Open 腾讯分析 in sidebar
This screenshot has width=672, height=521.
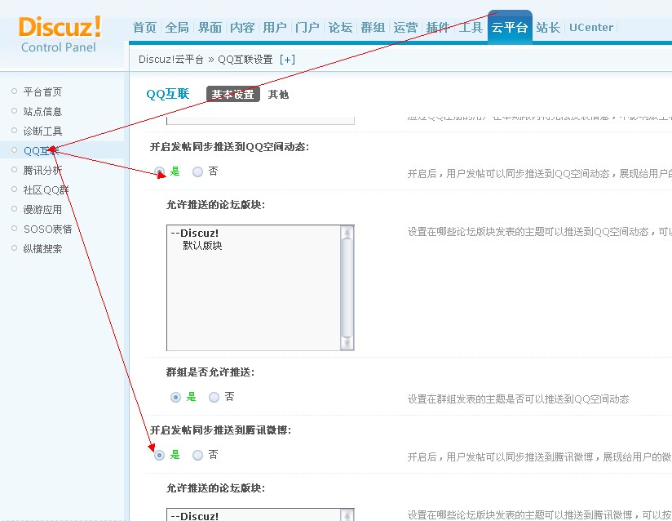pyautogui.click(x=42, y=170)
